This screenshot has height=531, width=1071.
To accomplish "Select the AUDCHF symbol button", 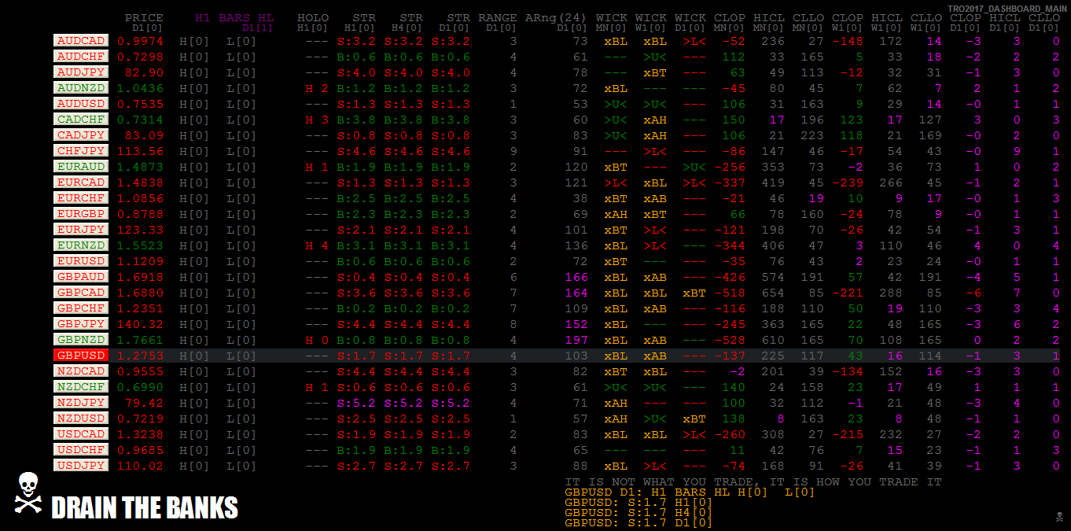I will pos(81,56).
